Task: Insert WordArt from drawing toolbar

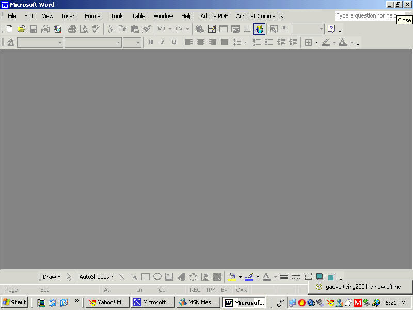Action: point(181,277)
